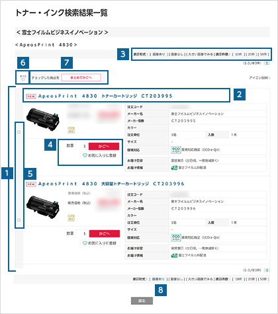Select 画像あり in the top display options
Viewport: 278px width, 314px height.
pos(159,54)
